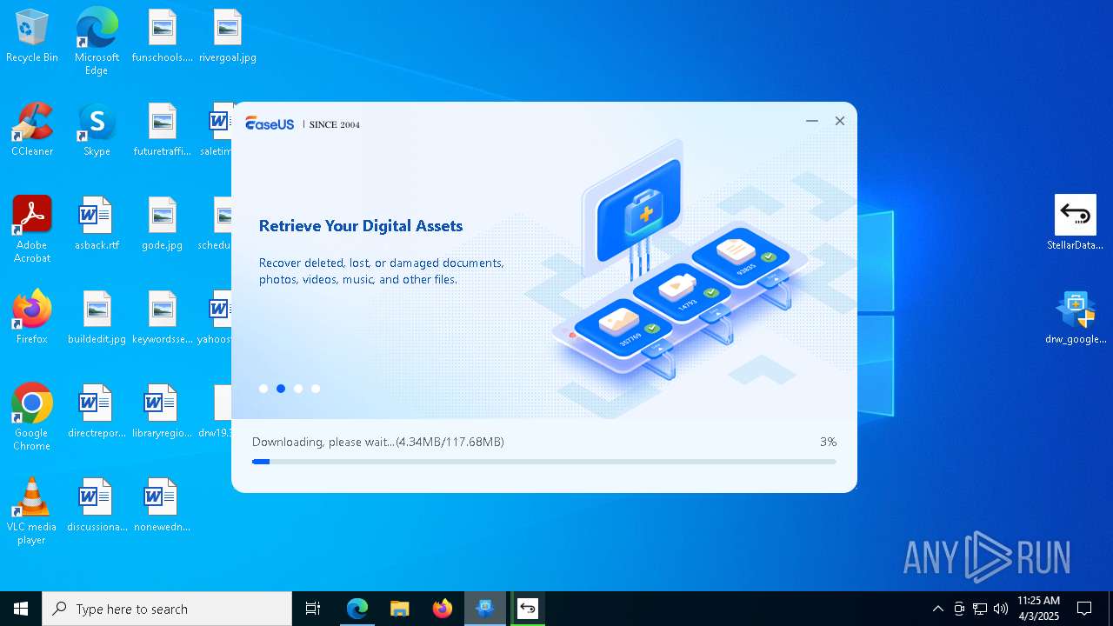Open the Windows Start menu
Viewport: 1113px width, 626px height.
tap(21, 609)
